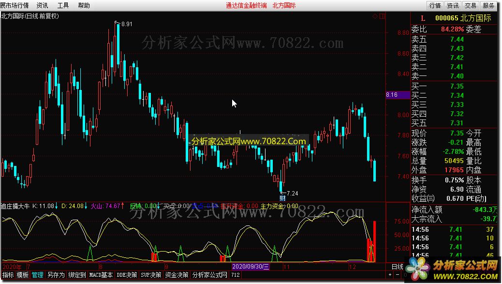Viewport: 502px width, 284px height.
Task: Click the plus zoom-in button in bottom bar
Action: tap(390, 275)
